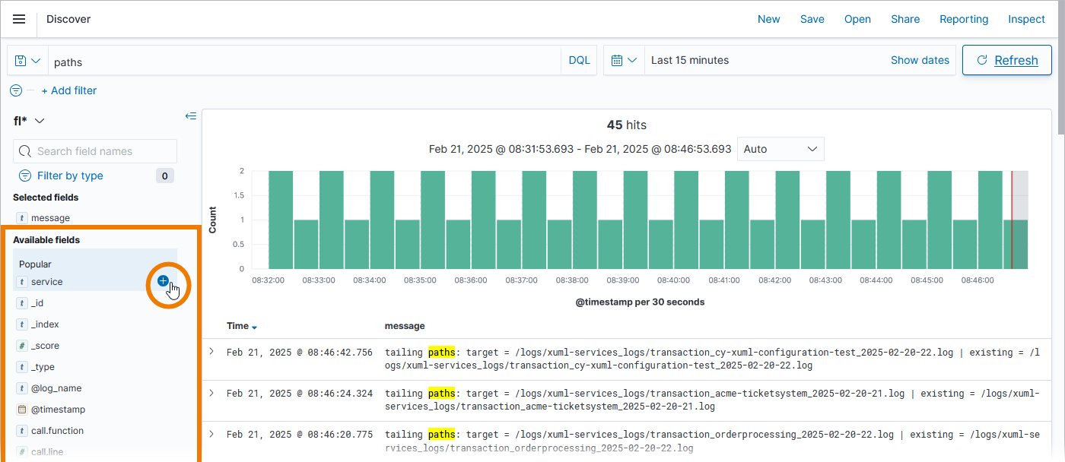1065x462 pixels.
Task: Open the calendar quick-select date menu
Action: pyautogui.click(x=624, y=61)
